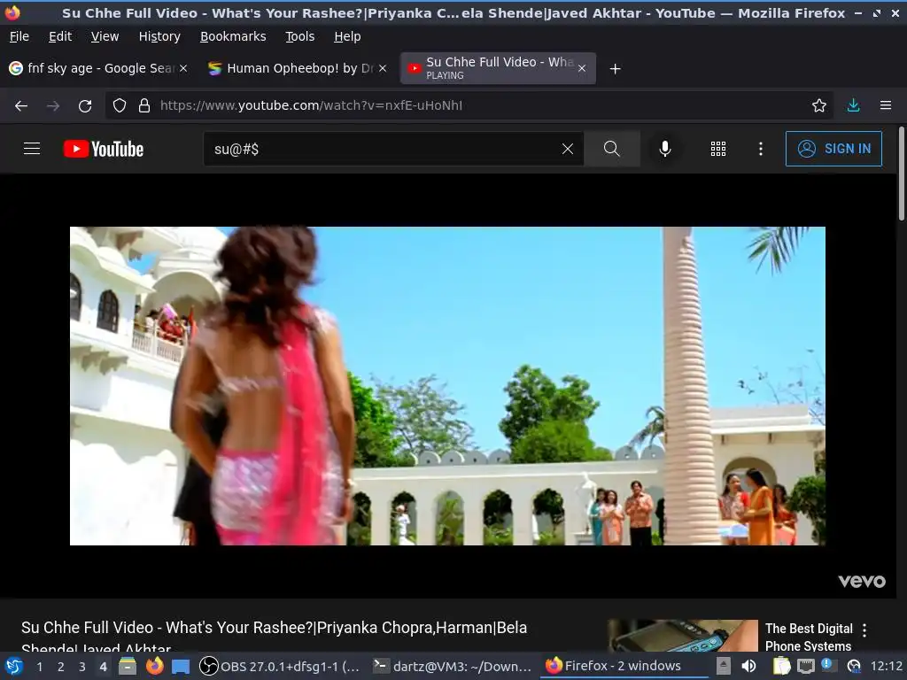Click the 12:12 taskbar clock
Viewport: 907px width, 680px height.
click(x=886, y=666)
